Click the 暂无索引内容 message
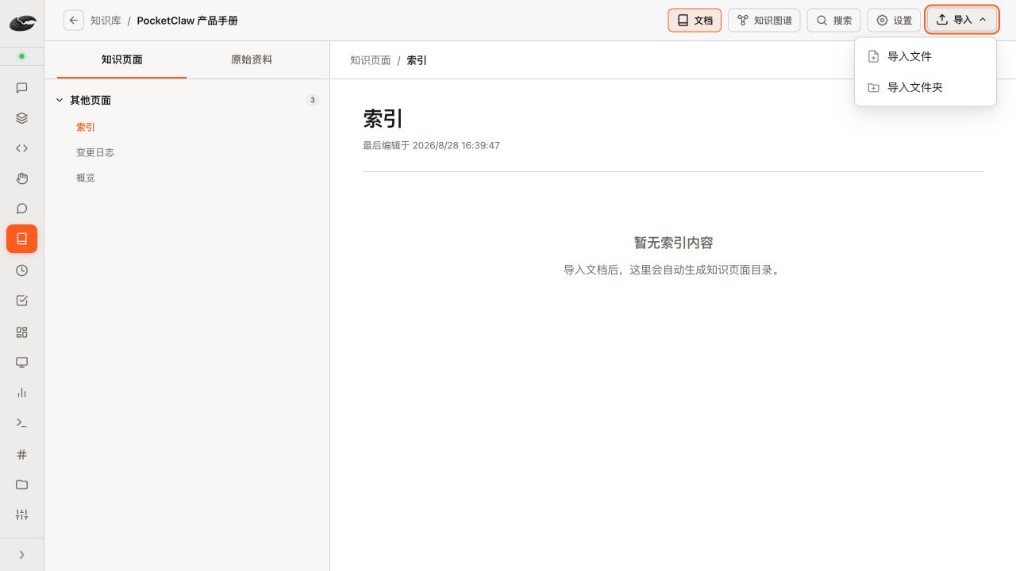The width and height of the screenshot is (1016, 571). click(x=673, y=243)
